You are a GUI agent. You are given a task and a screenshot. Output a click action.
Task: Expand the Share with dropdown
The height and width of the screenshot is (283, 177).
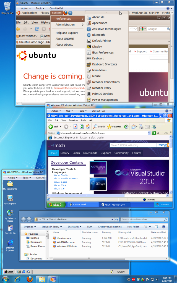tap(74, 227)
